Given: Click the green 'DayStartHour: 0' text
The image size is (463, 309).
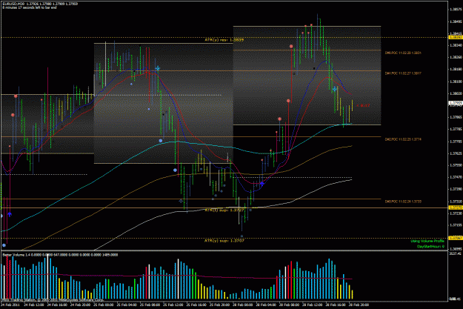Looking at the screenshot, I should tap(430, 246).
